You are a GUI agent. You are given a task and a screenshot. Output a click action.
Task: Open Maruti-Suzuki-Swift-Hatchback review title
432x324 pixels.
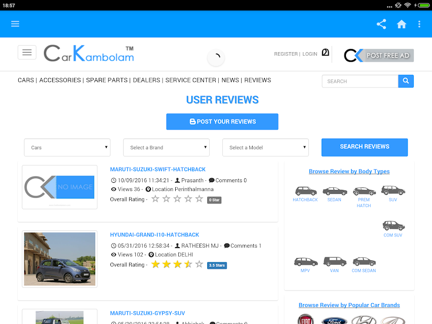point(158,170)
